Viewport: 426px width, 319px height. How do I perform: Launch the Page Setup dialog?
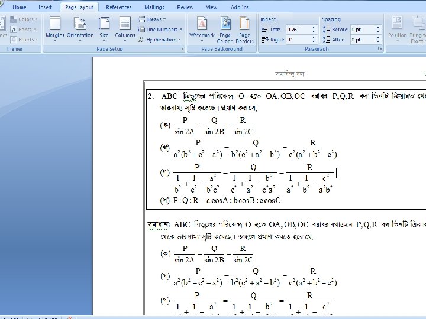pyautogui.click(x=182, y=49)
